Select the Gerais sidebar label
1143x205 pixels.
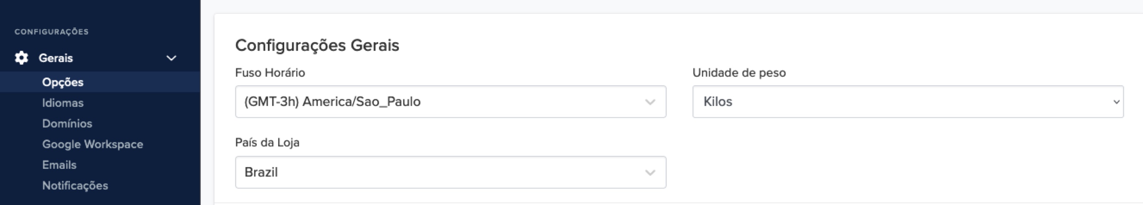pyautogui.click(x=56, y=58)
